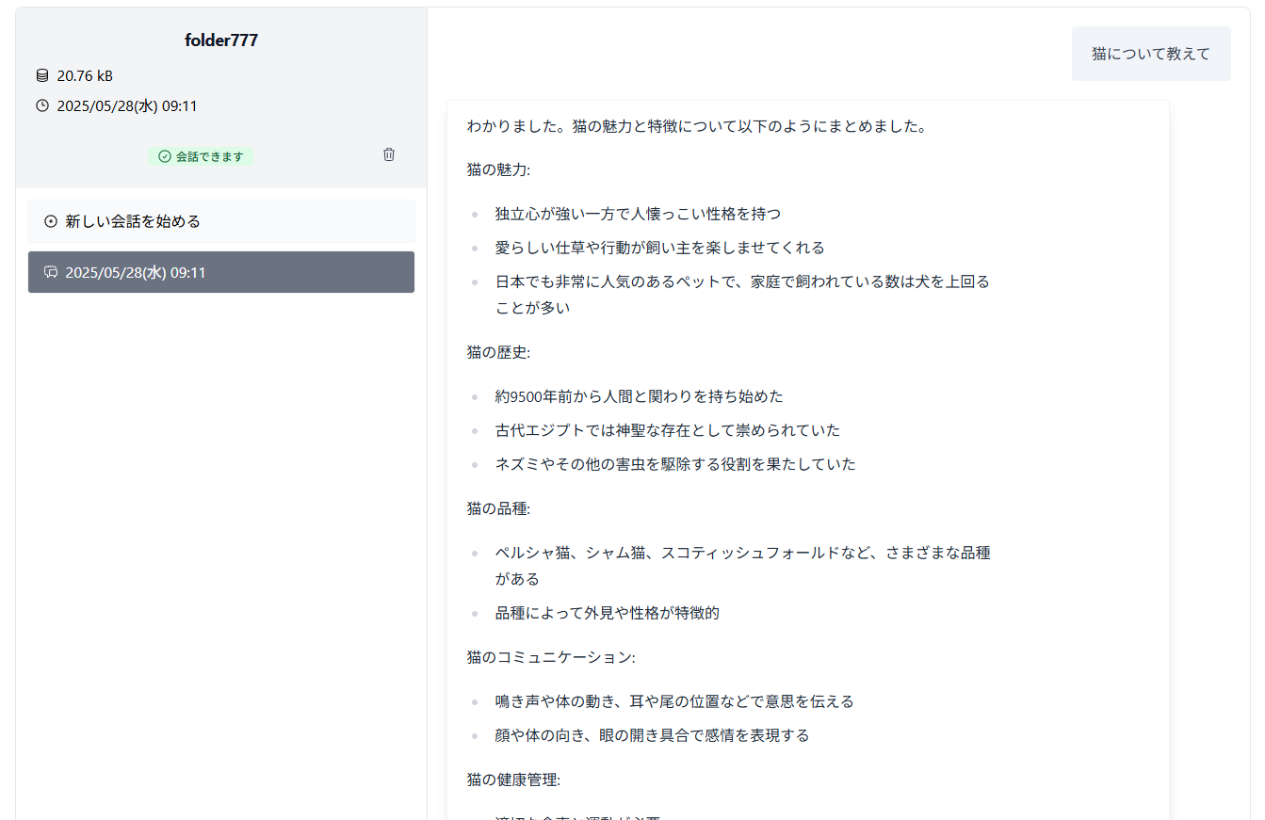
Task: Click the bullet 約9500年前から人間と関わりを持ち始めた
Action: pos(639,396)
